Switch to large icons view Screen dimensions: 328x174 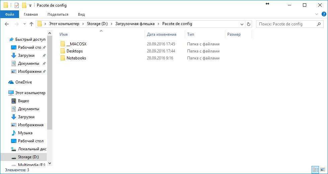point(323,170)
